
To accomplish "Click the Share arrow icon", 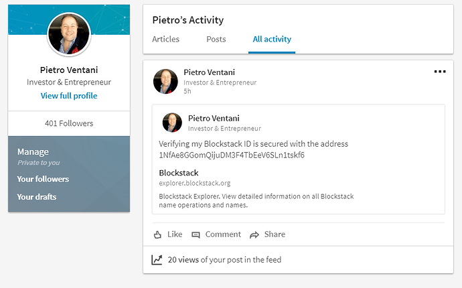I will [x=254, y=235].
